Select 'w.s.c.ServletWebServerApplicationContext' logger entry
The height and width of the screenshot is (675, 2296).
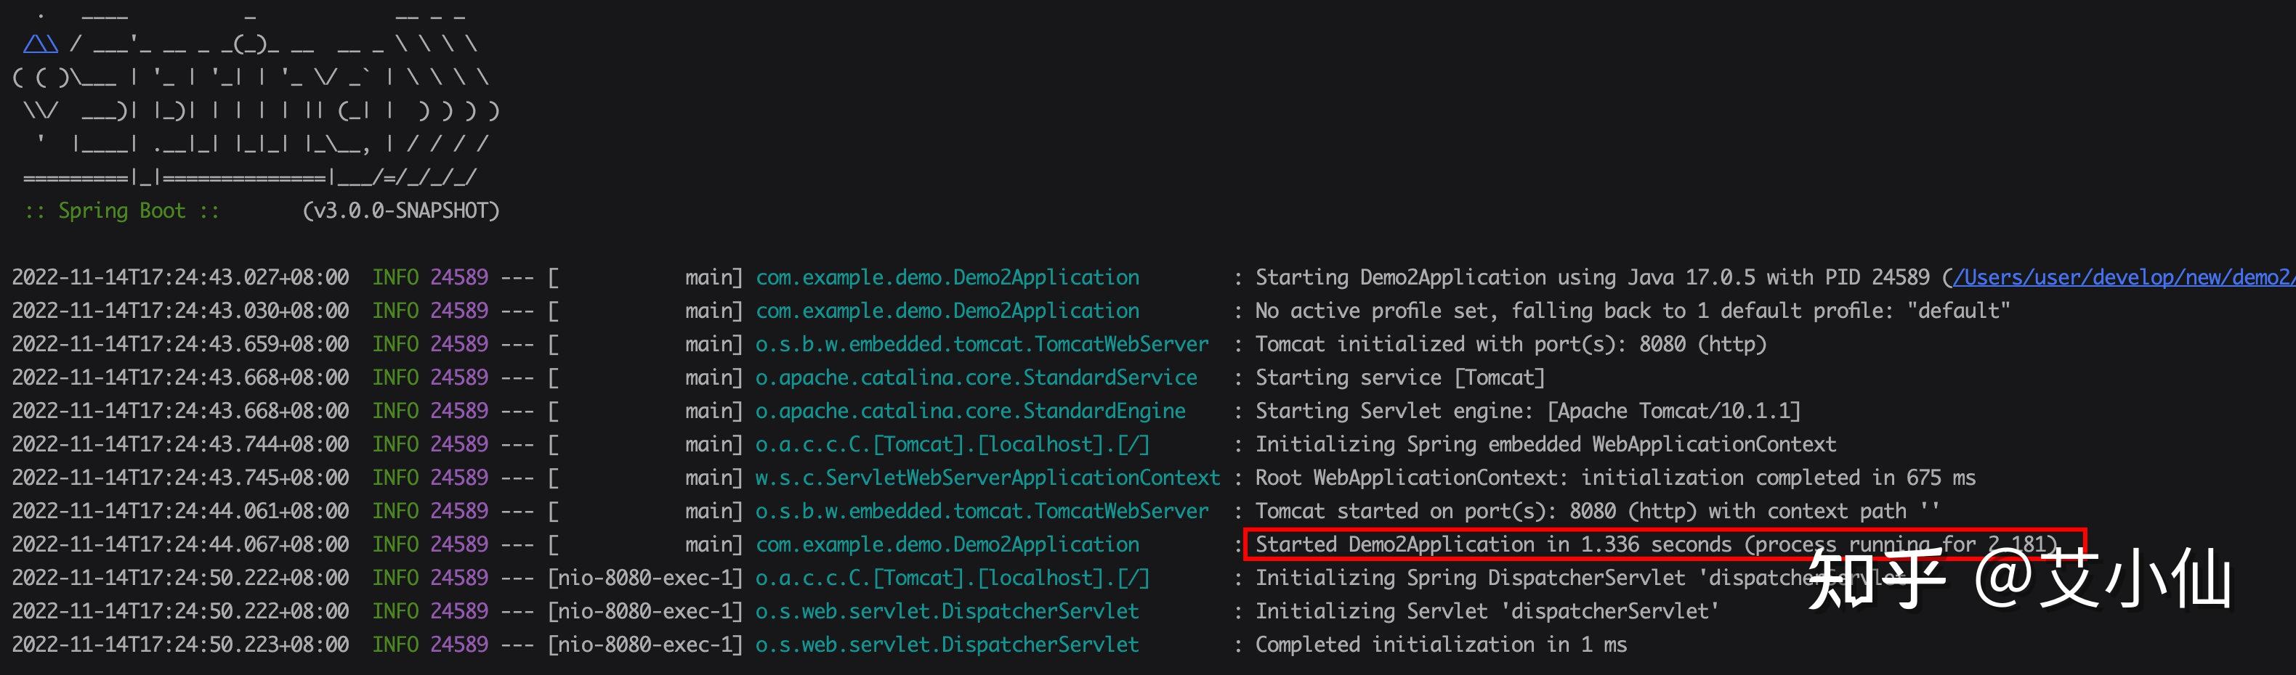[x=987, y=478]
